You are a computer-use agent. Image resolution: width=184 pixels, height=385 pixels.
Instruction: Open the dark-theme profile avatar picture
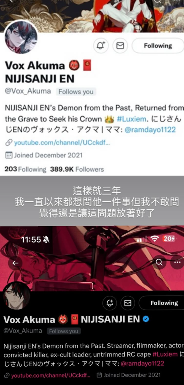17,296
